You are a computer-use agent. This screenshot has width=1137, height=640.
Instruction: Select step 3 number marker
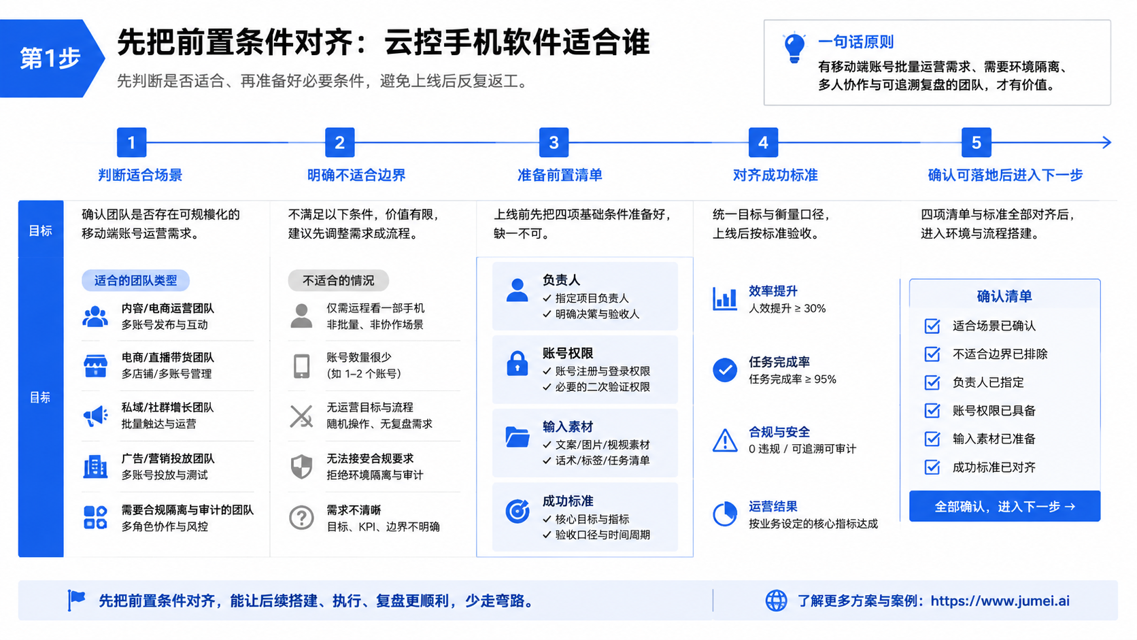[x=554, y=143]
